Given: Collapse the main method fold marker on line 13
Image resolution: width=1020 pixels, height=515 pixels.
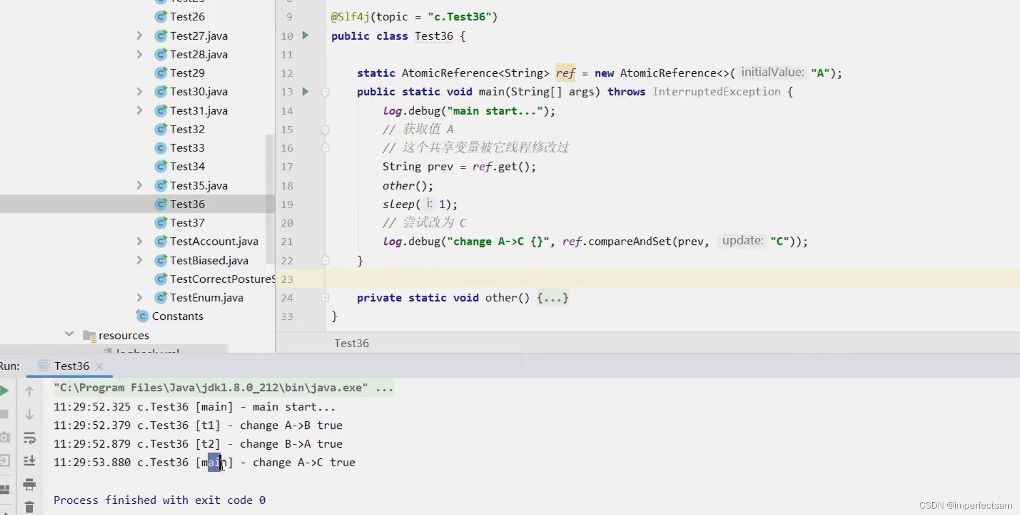Looking at the screenshot, I should point(325,92).
